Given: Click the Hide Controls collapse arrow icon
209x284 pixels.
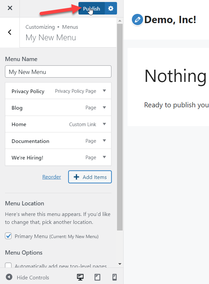Looking at the screenshot, I should pyautogui.click(x=9, y=277).
